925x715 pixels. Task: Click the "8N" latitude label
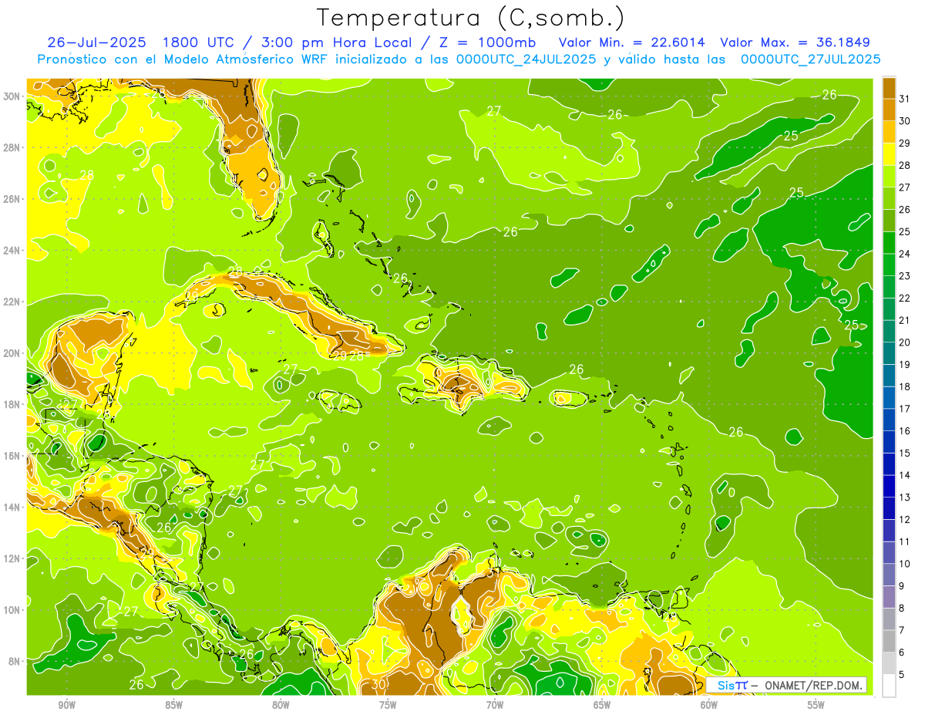[15, 662]
